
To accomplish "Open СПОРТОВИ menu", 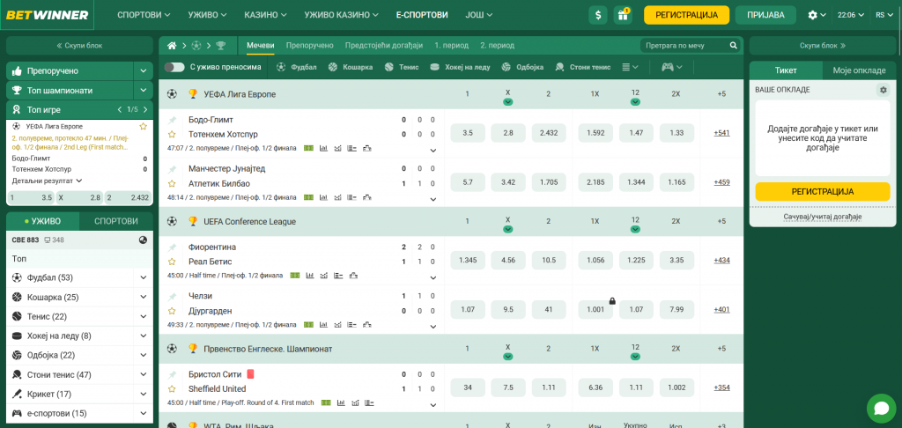I will click(144, 15).
